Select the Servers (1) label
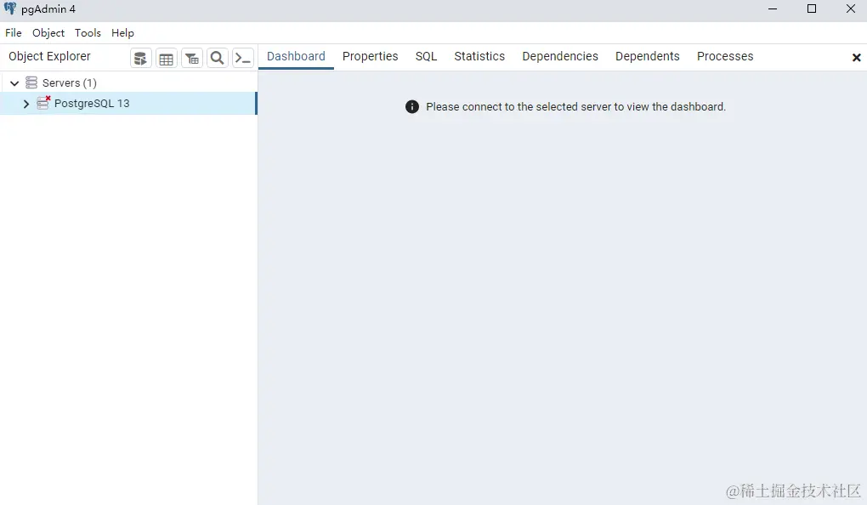The image size is (867, 505). coord(70,83)
